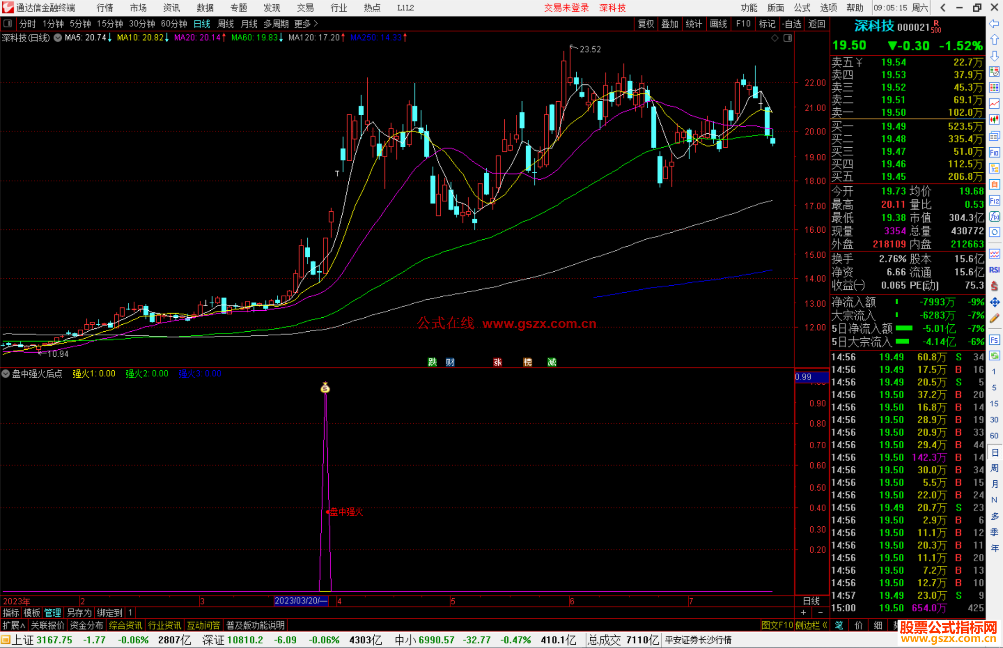1003x648 pixels.
Task: Toggle the 盘中强火后点 indicator round button
Action: [6, 374]
